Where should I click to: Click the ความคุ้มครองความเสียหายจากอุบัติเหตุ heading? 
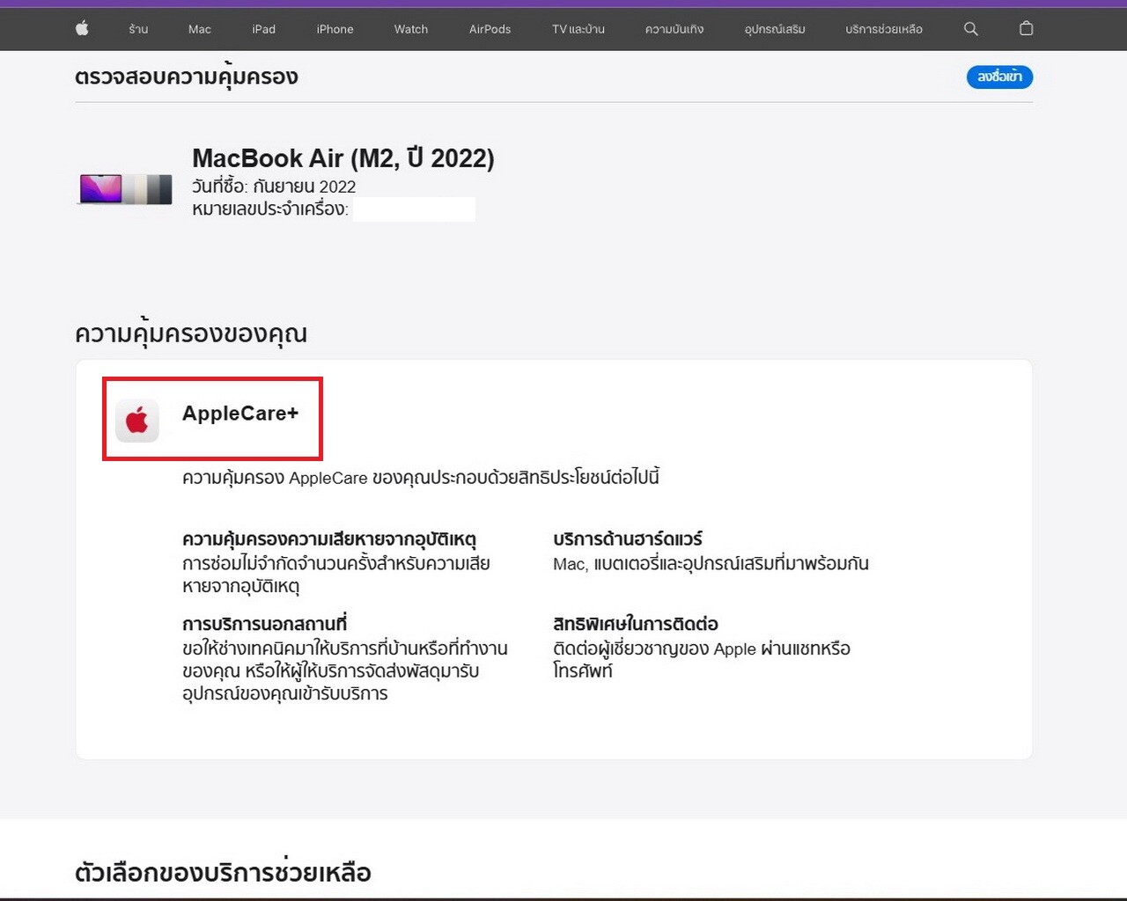click(329, 538)
